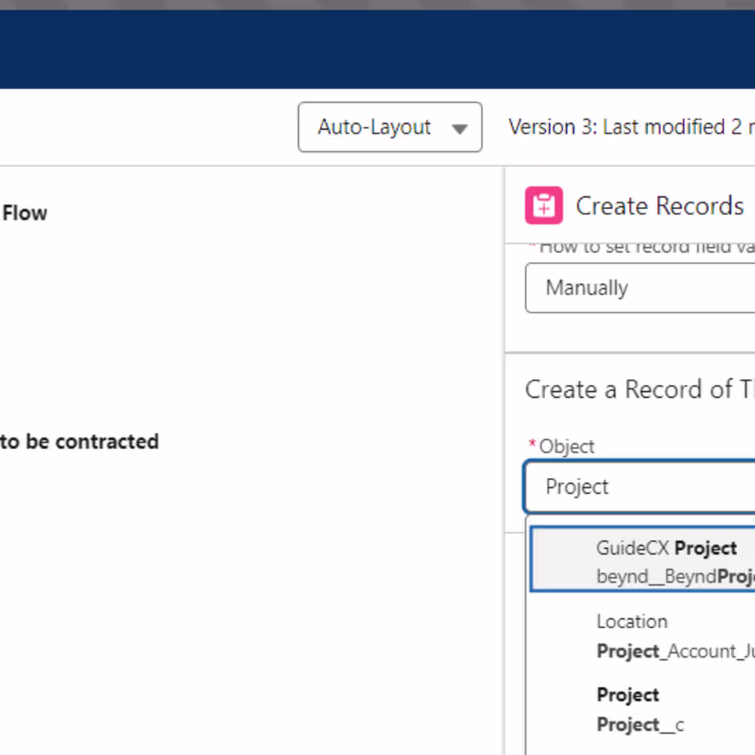Click the Version 3 last modified status text
The image size is (755, 755).
click(631, 127)
